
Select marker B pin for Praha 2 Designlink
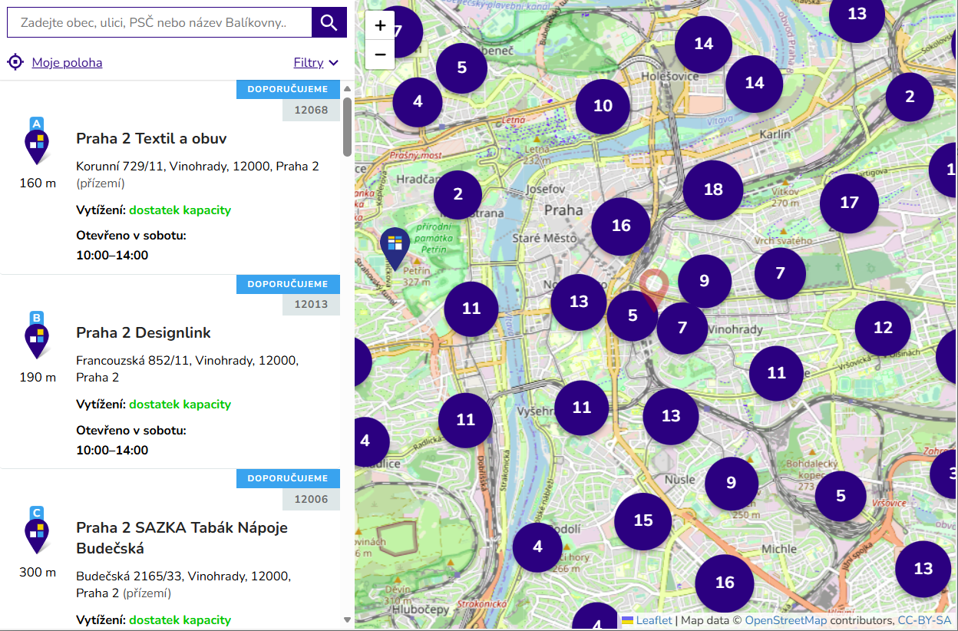coord(37,335)
